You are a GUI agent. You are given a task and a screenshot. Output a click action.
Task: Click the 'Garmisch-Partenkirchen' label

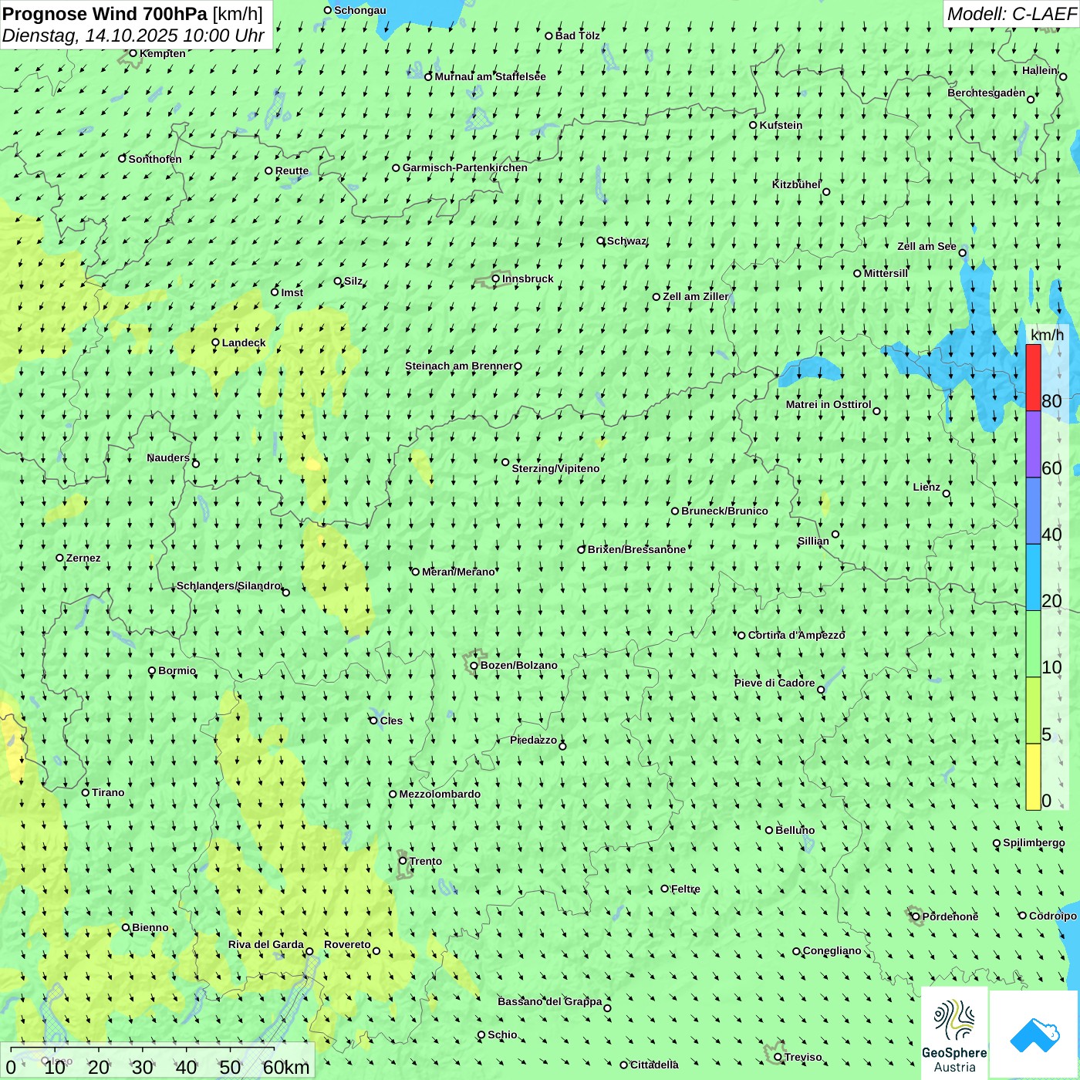point(465,167)
